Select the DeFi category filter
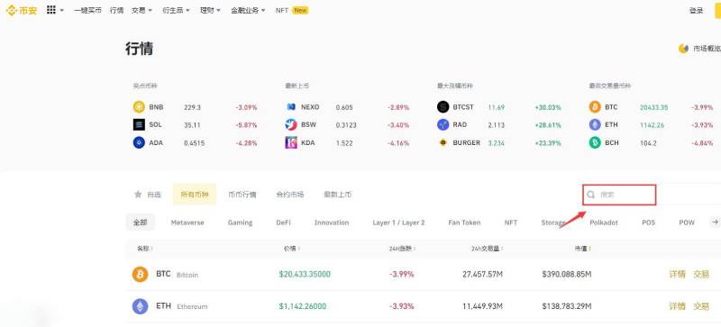 283,223
